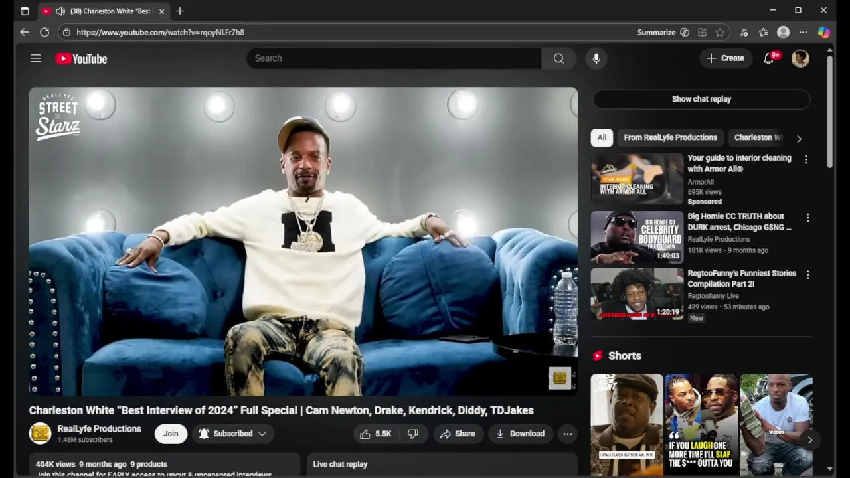
Task: Reload the page with refresh icon
Action: (x=44, y=32)
